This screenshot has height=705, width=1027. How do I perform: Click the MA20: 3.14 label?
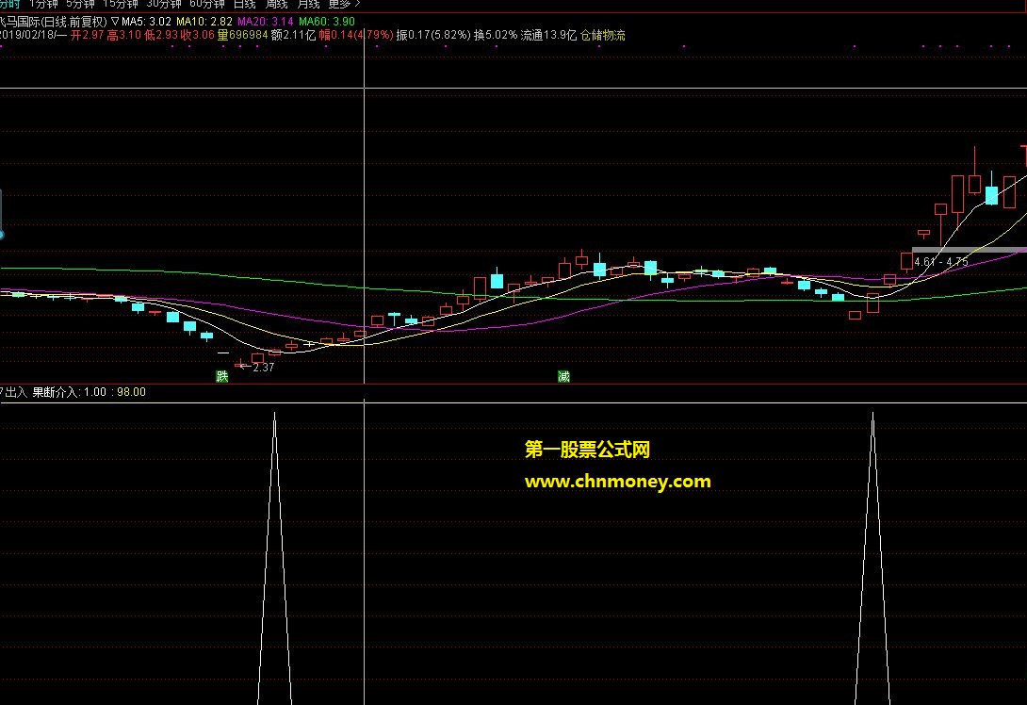(x=266, y=22)
